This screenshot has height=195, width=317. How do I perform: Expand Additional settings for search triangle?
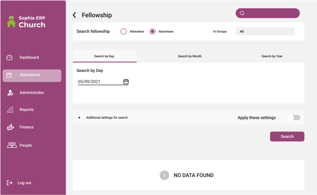pos(79,118)
